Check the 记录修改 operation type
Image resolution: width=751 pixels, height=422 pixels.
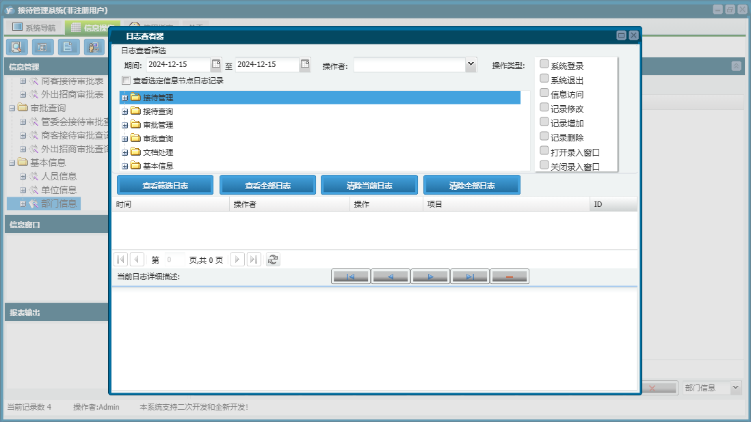(544, 107)
